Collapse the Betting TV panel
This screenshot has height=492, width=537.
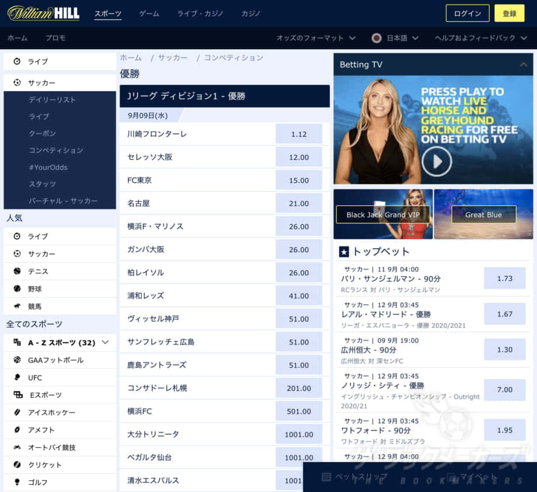(x=524, y=64)
